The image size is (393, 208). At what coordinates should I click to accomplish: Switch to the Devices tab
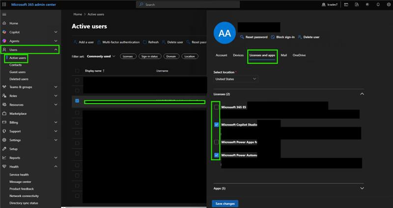click(x=238, y=55)
